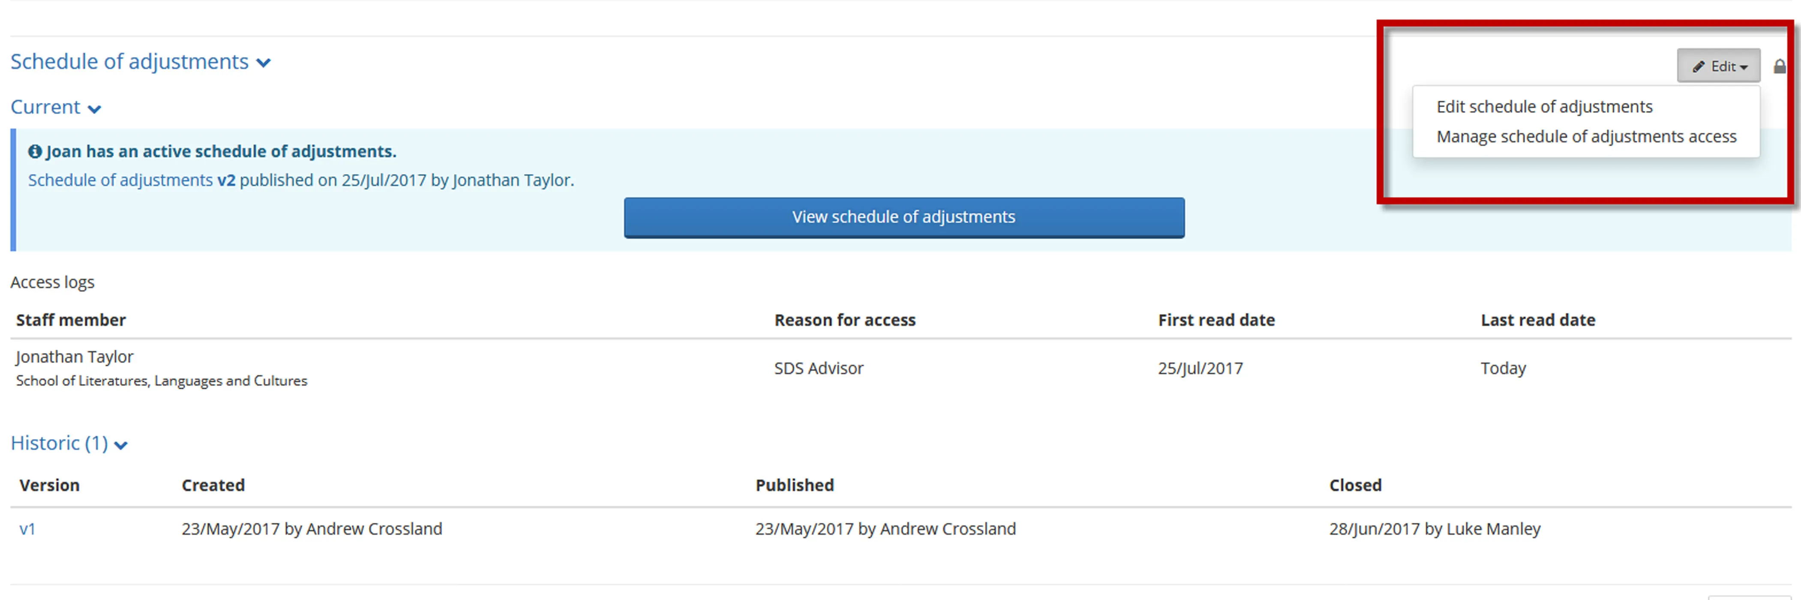The image size is (1801, 600).
Task: Click the padlock icon beside Edit
Action: point(1780,66)
